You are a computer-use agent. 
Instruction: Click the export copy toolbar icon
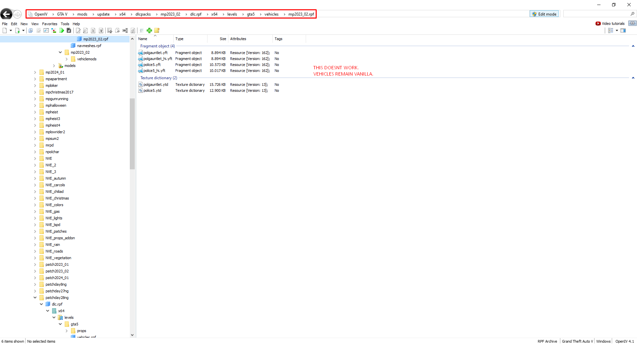(x=118, y=30)
